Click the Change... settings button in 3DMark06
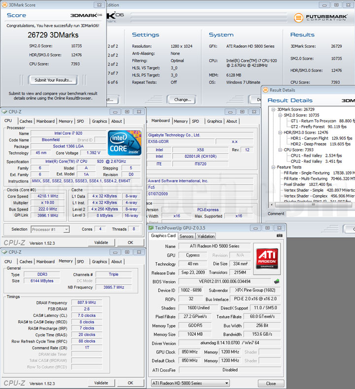This screenshot has width=355, height=389. point(182,100)
